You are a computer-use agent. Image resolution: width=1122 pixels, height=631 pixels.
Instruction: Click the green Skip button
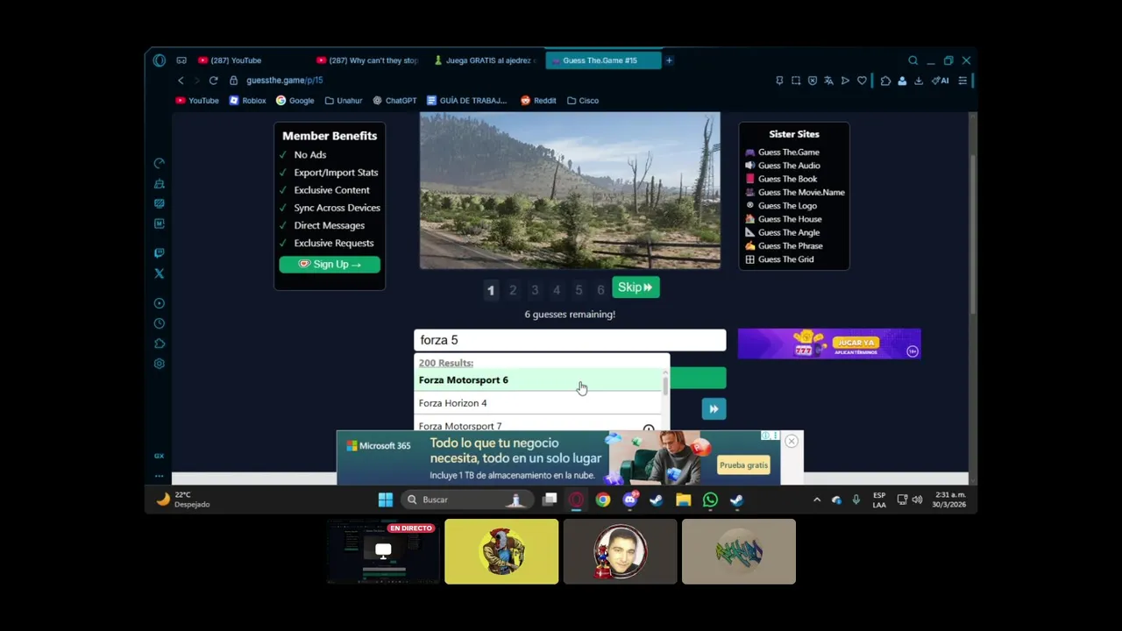click(x=636, y=287)
